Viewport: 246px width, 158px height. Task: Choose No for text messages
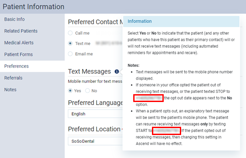[x=88, y=91]
